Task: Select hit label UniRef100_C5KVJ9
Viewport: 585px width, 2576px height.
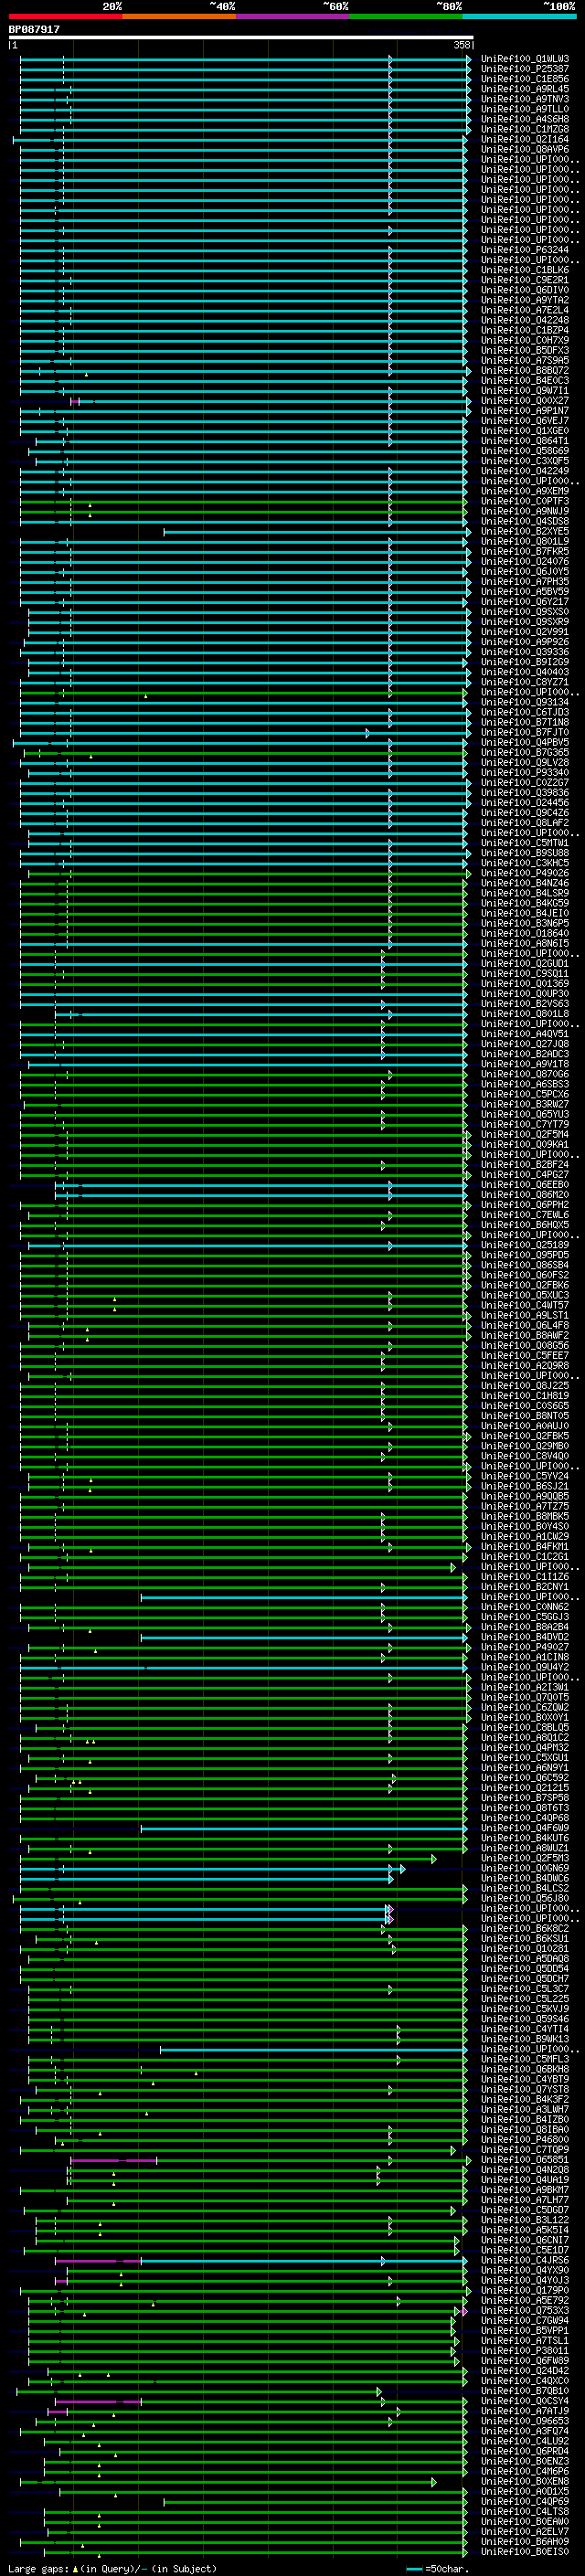Action: pyautogui.click(x=525, y=2008)
